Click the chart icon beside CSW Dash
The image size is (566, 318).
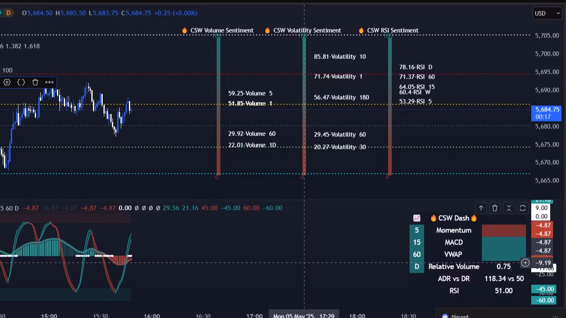(417, 218)
